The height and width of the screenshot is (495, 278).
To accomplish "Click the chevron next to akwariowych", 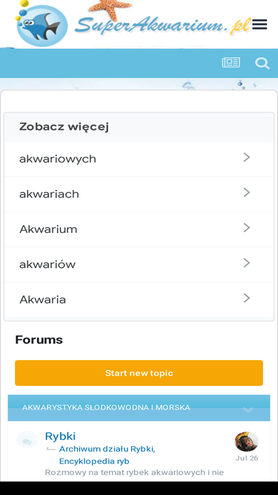I will click(x=247, y=157).
